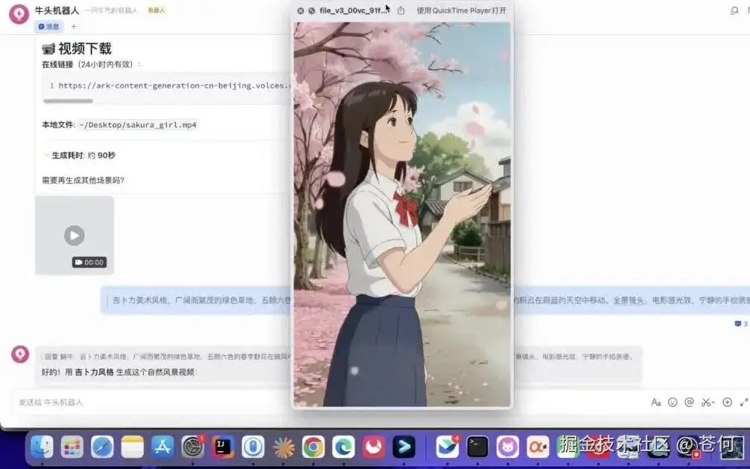Click the 需要再生成其他场景吗 text
This screenshot has height=469, width=750.
pos(83,180)
